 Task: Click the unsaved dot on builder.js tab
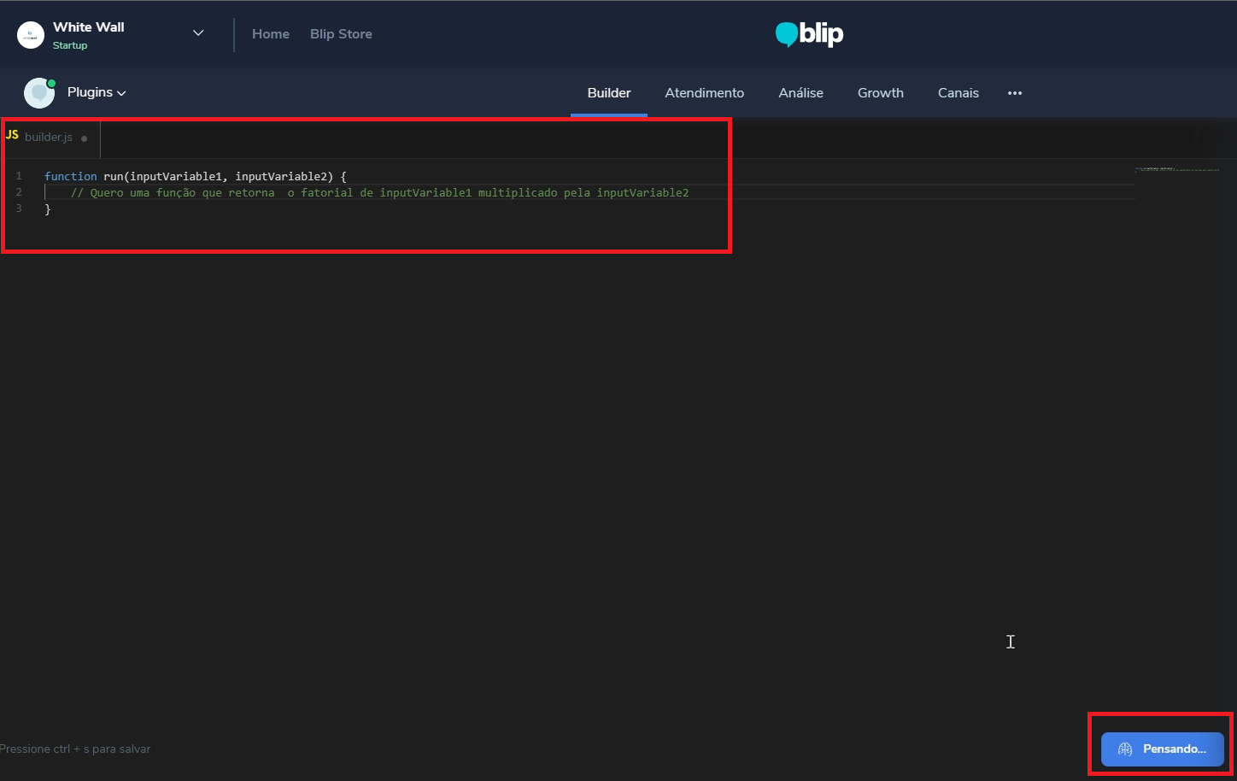[x=84, y=138]
